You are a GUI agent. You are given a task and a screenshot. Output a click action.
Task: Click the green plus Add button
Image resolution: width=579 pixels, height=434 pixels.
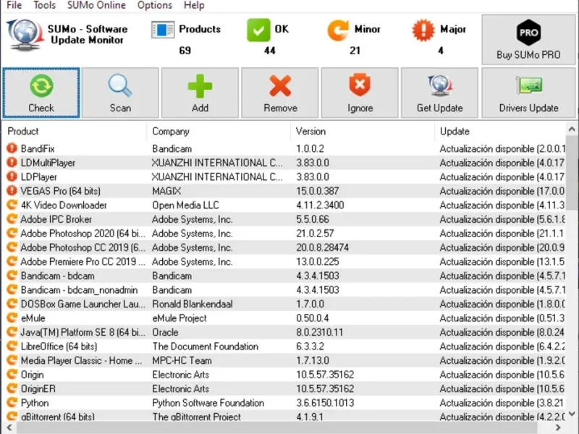[x=200, y=93]
